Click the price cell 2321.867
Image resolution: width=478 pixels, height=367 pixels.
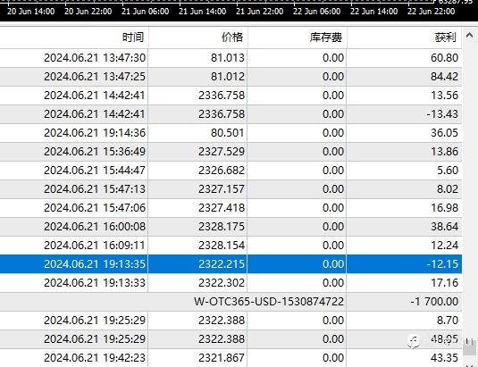pos(222,358)
